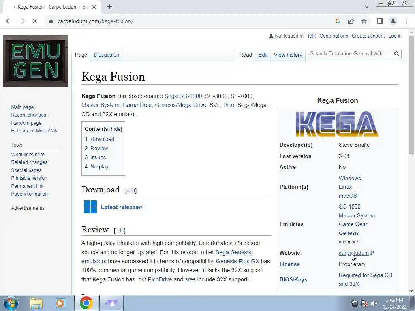Viewport: 415px width, 311px height.
Task: Click the purple app taskbar icon
Action: tap(111, 303)
